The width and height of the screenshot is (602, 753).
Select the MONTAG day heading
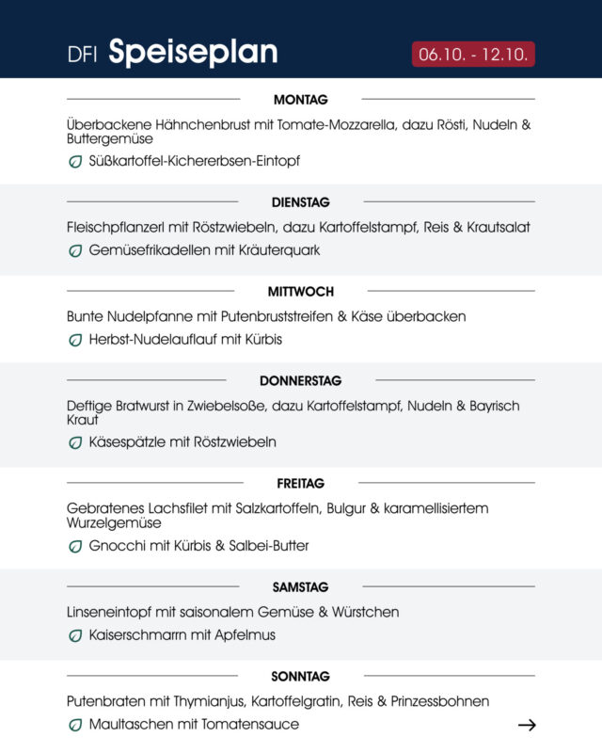301,100
